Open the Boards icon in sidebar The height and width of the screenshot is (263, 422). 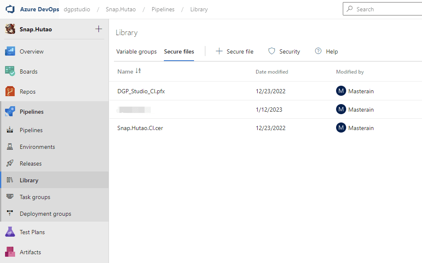point(10,71)
